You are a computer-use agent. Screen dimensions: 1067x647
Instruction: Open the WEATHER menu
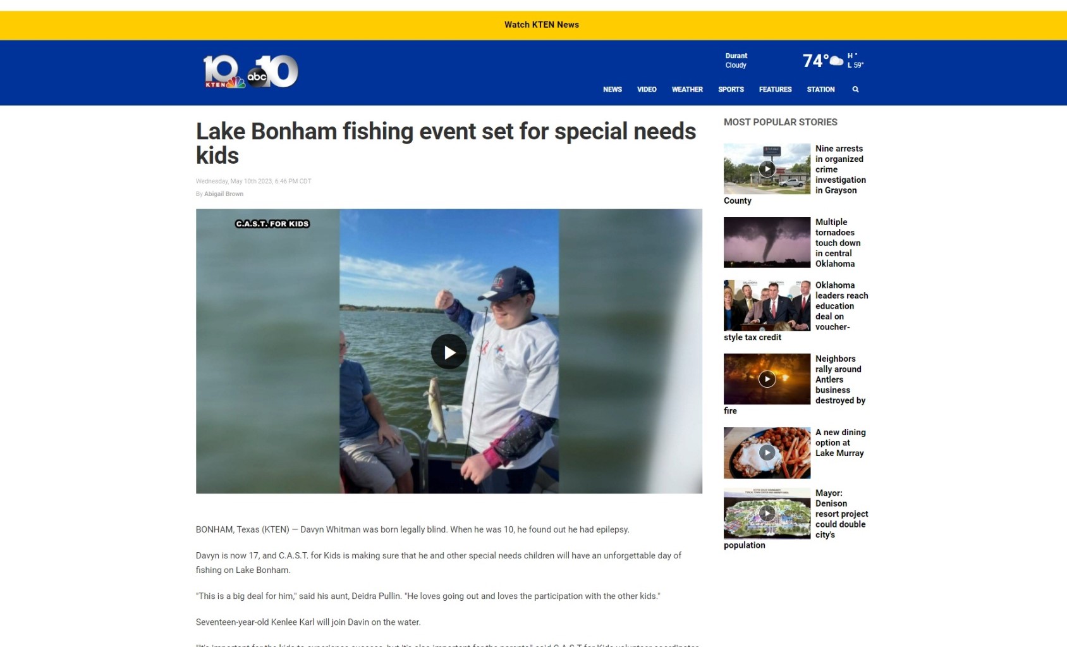[687, 89]
